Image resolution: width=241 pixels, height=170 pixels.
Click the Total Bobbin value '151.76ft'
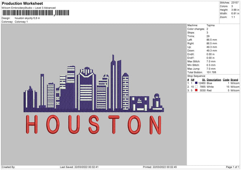211,72
